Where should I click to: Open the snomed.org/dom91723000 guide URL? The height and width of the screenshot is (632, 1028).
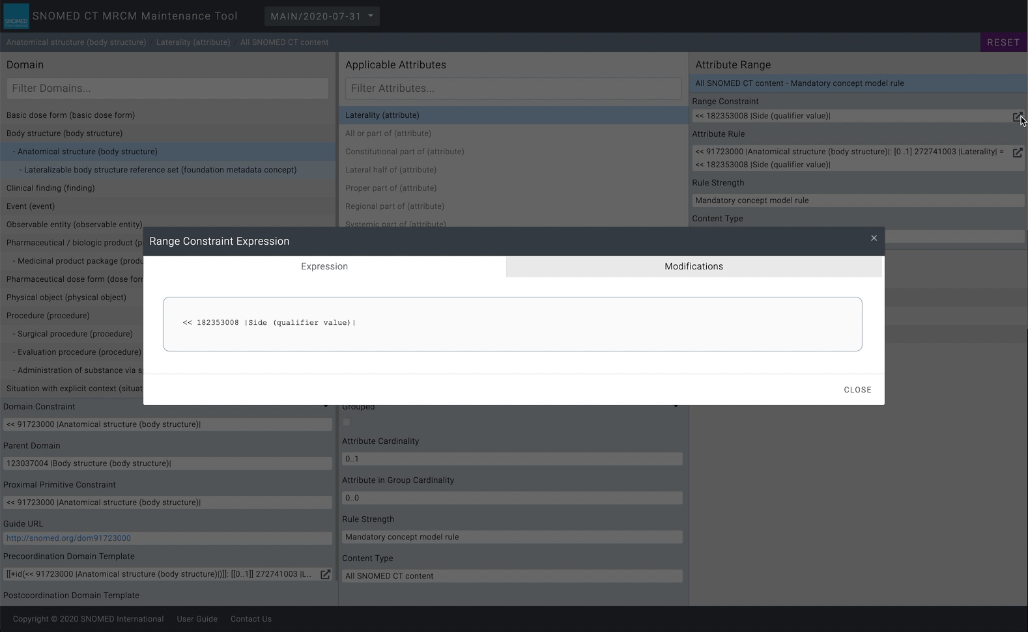68,538
